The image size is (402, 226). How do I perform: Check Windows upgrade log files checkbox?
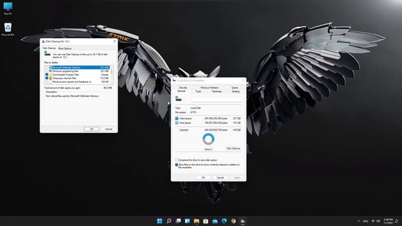(x=46, y=71)
